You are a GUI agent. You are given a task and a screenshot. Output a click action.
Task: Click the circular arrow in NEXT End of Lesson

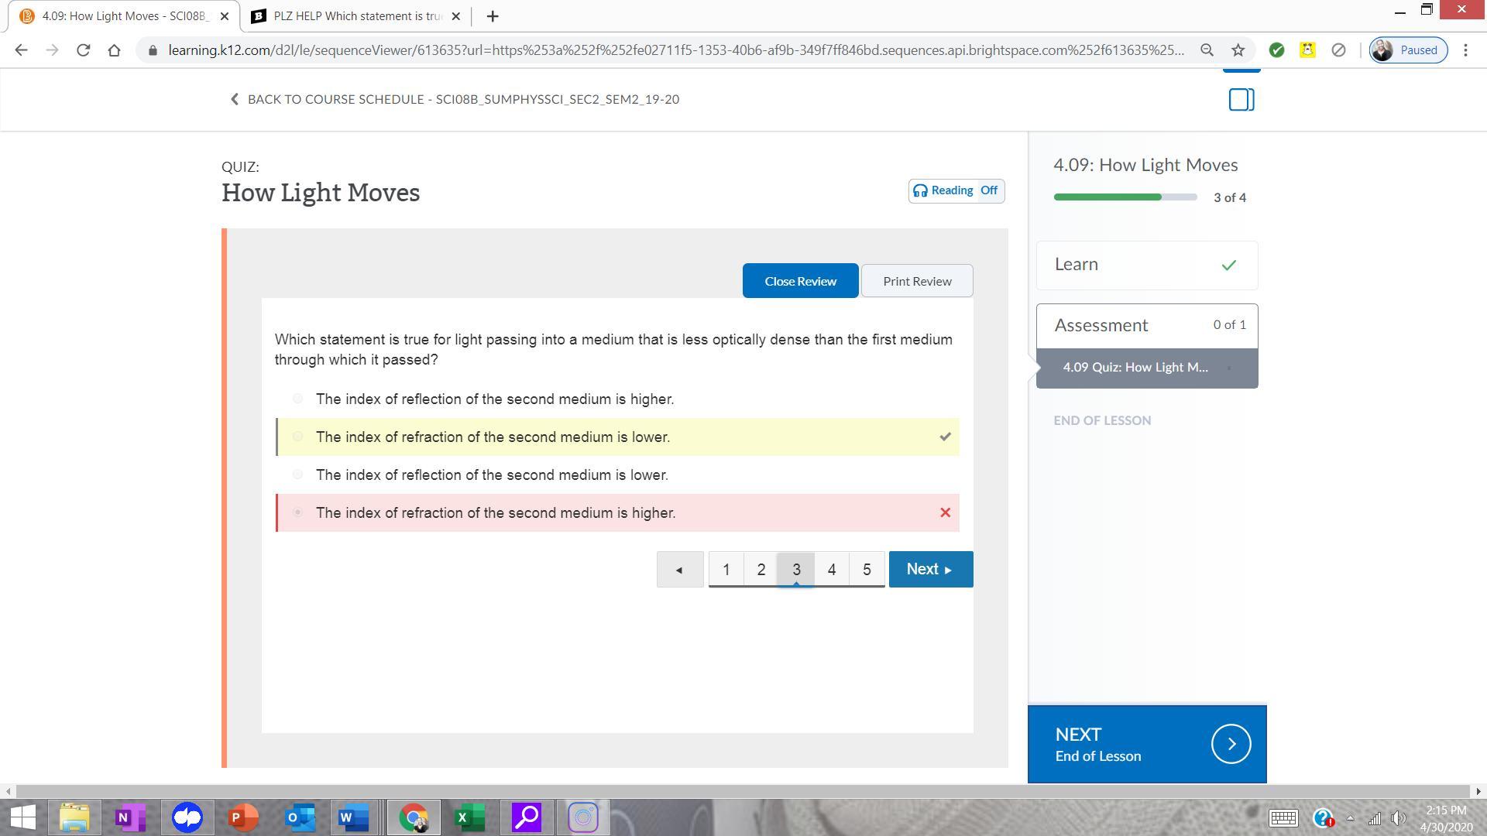click(1231, 744)
